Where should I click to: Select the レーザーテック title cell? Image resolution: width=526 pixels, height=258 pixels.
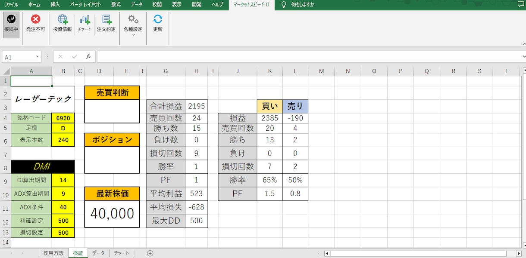(x=43, y=99)
